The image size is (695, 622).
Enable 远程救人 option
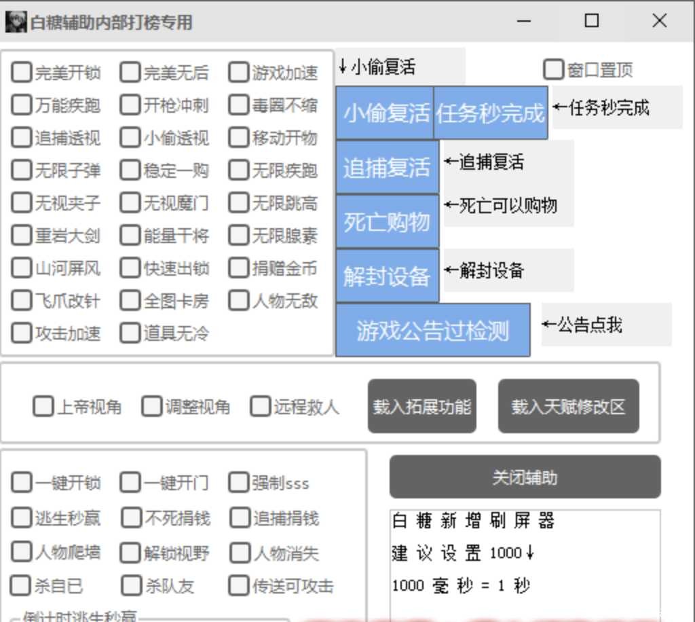260,406
